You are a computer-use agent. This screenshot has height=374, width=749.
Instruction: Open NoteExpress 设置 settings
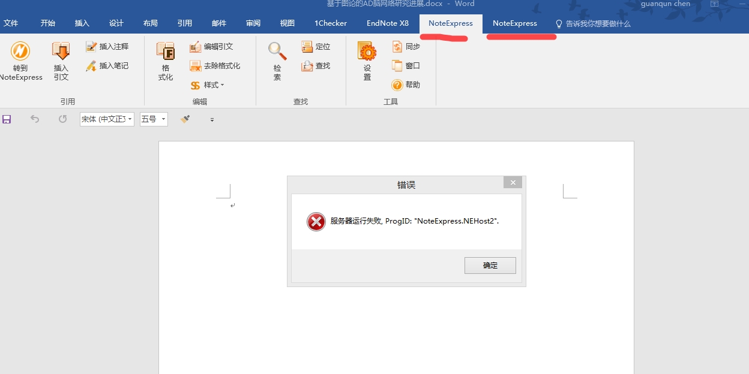click(x=367, y=61)
